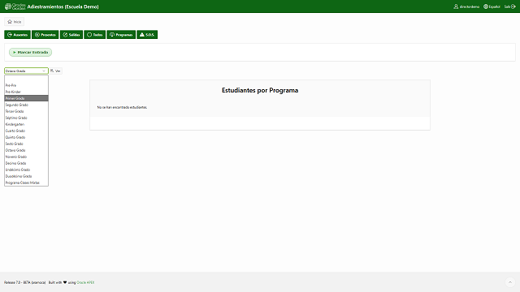Select Tercer Grado option
Image resolution: width=520 pixels, height=292 pixels.
[x=26, y=111]
